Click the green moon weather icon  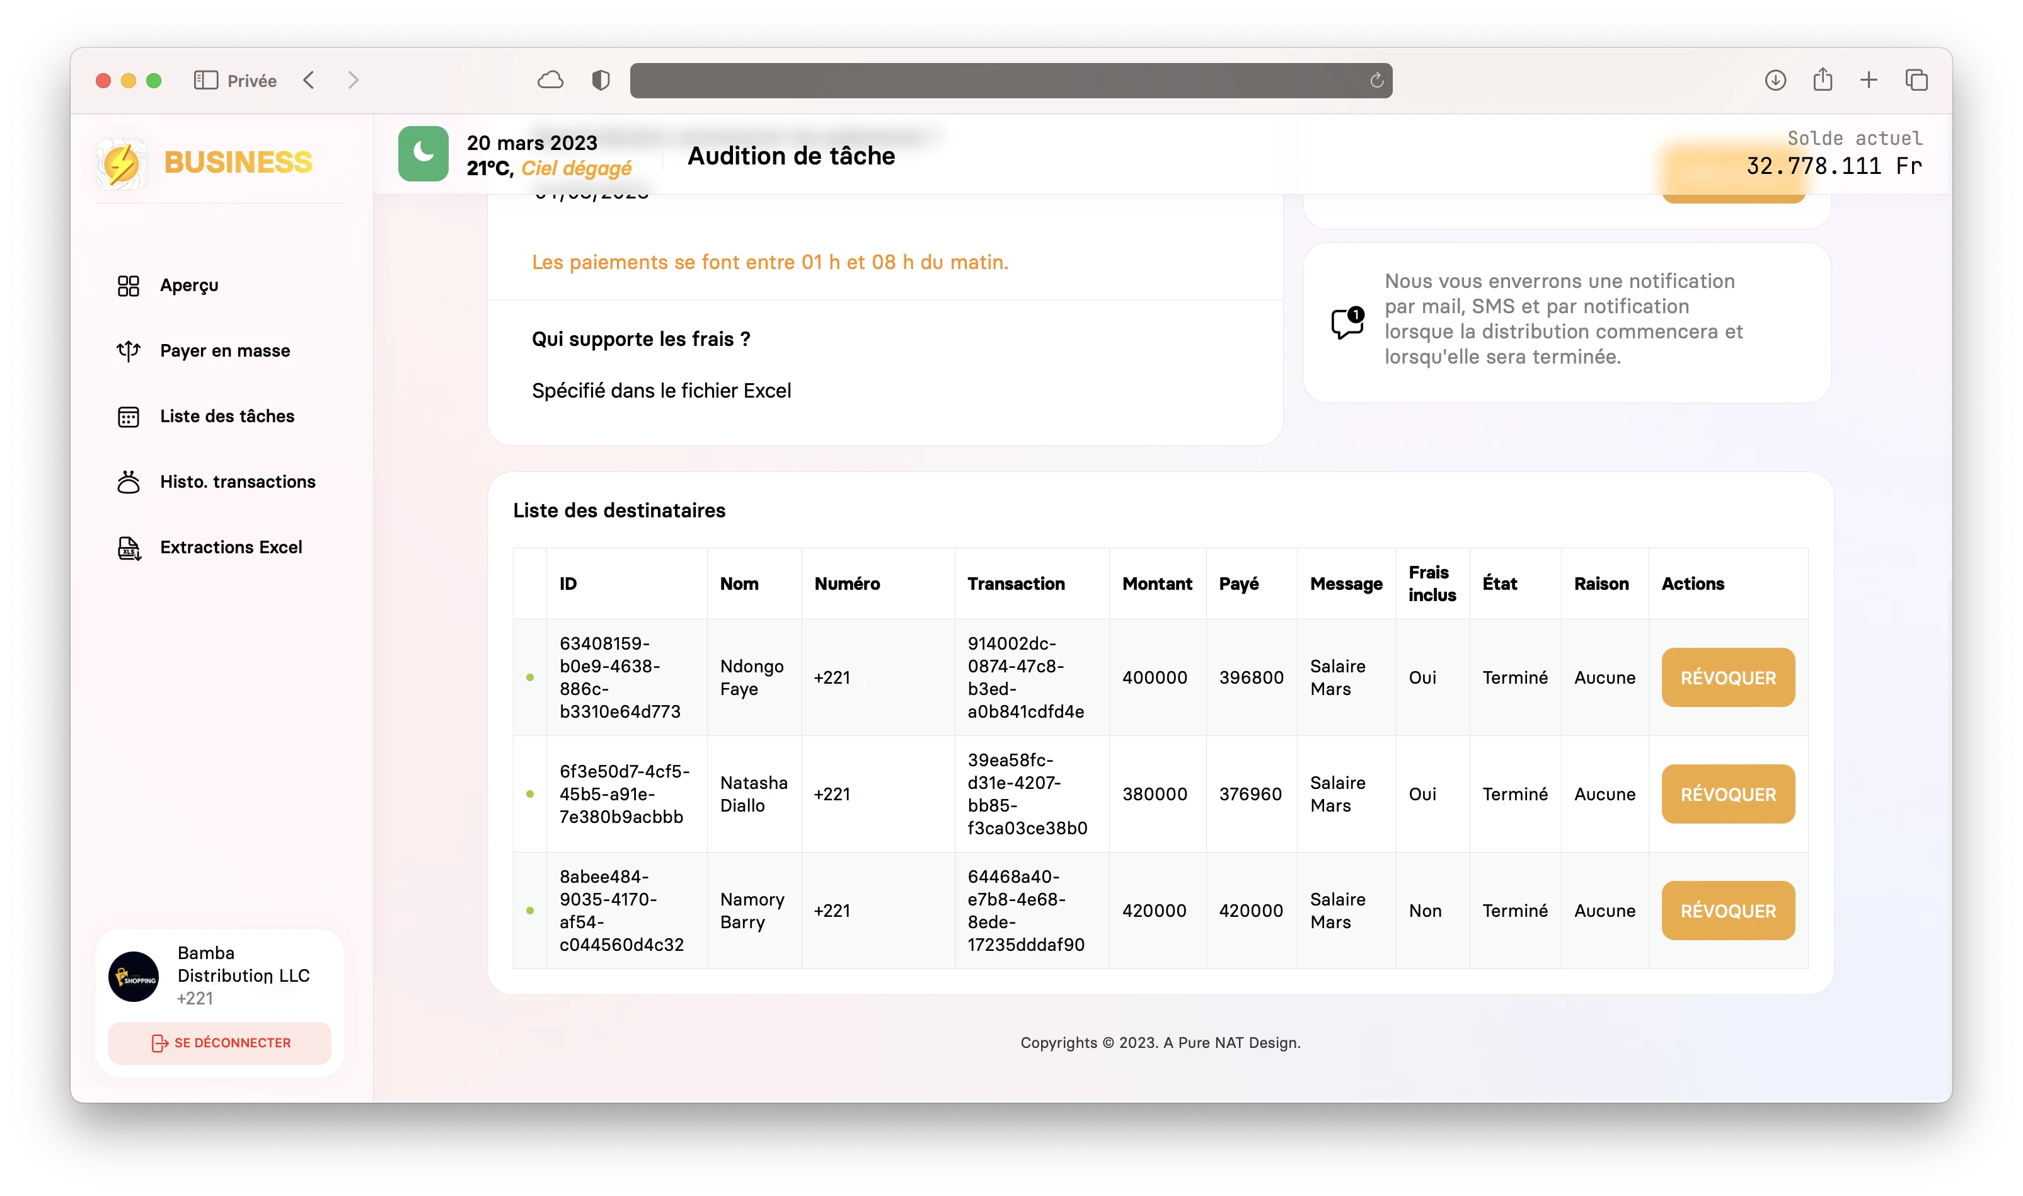click(x=423, y=153)
